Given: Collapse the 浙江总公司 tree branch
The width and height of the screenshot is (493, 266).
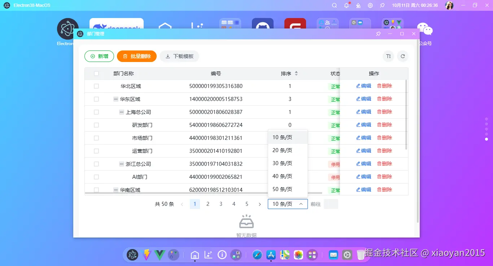Looking at the screenshot, I should 121,164.
